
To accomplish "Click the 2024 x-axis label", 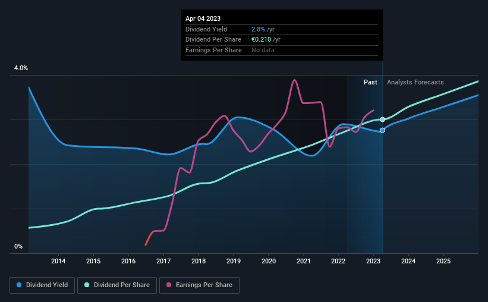I will 408,261.
